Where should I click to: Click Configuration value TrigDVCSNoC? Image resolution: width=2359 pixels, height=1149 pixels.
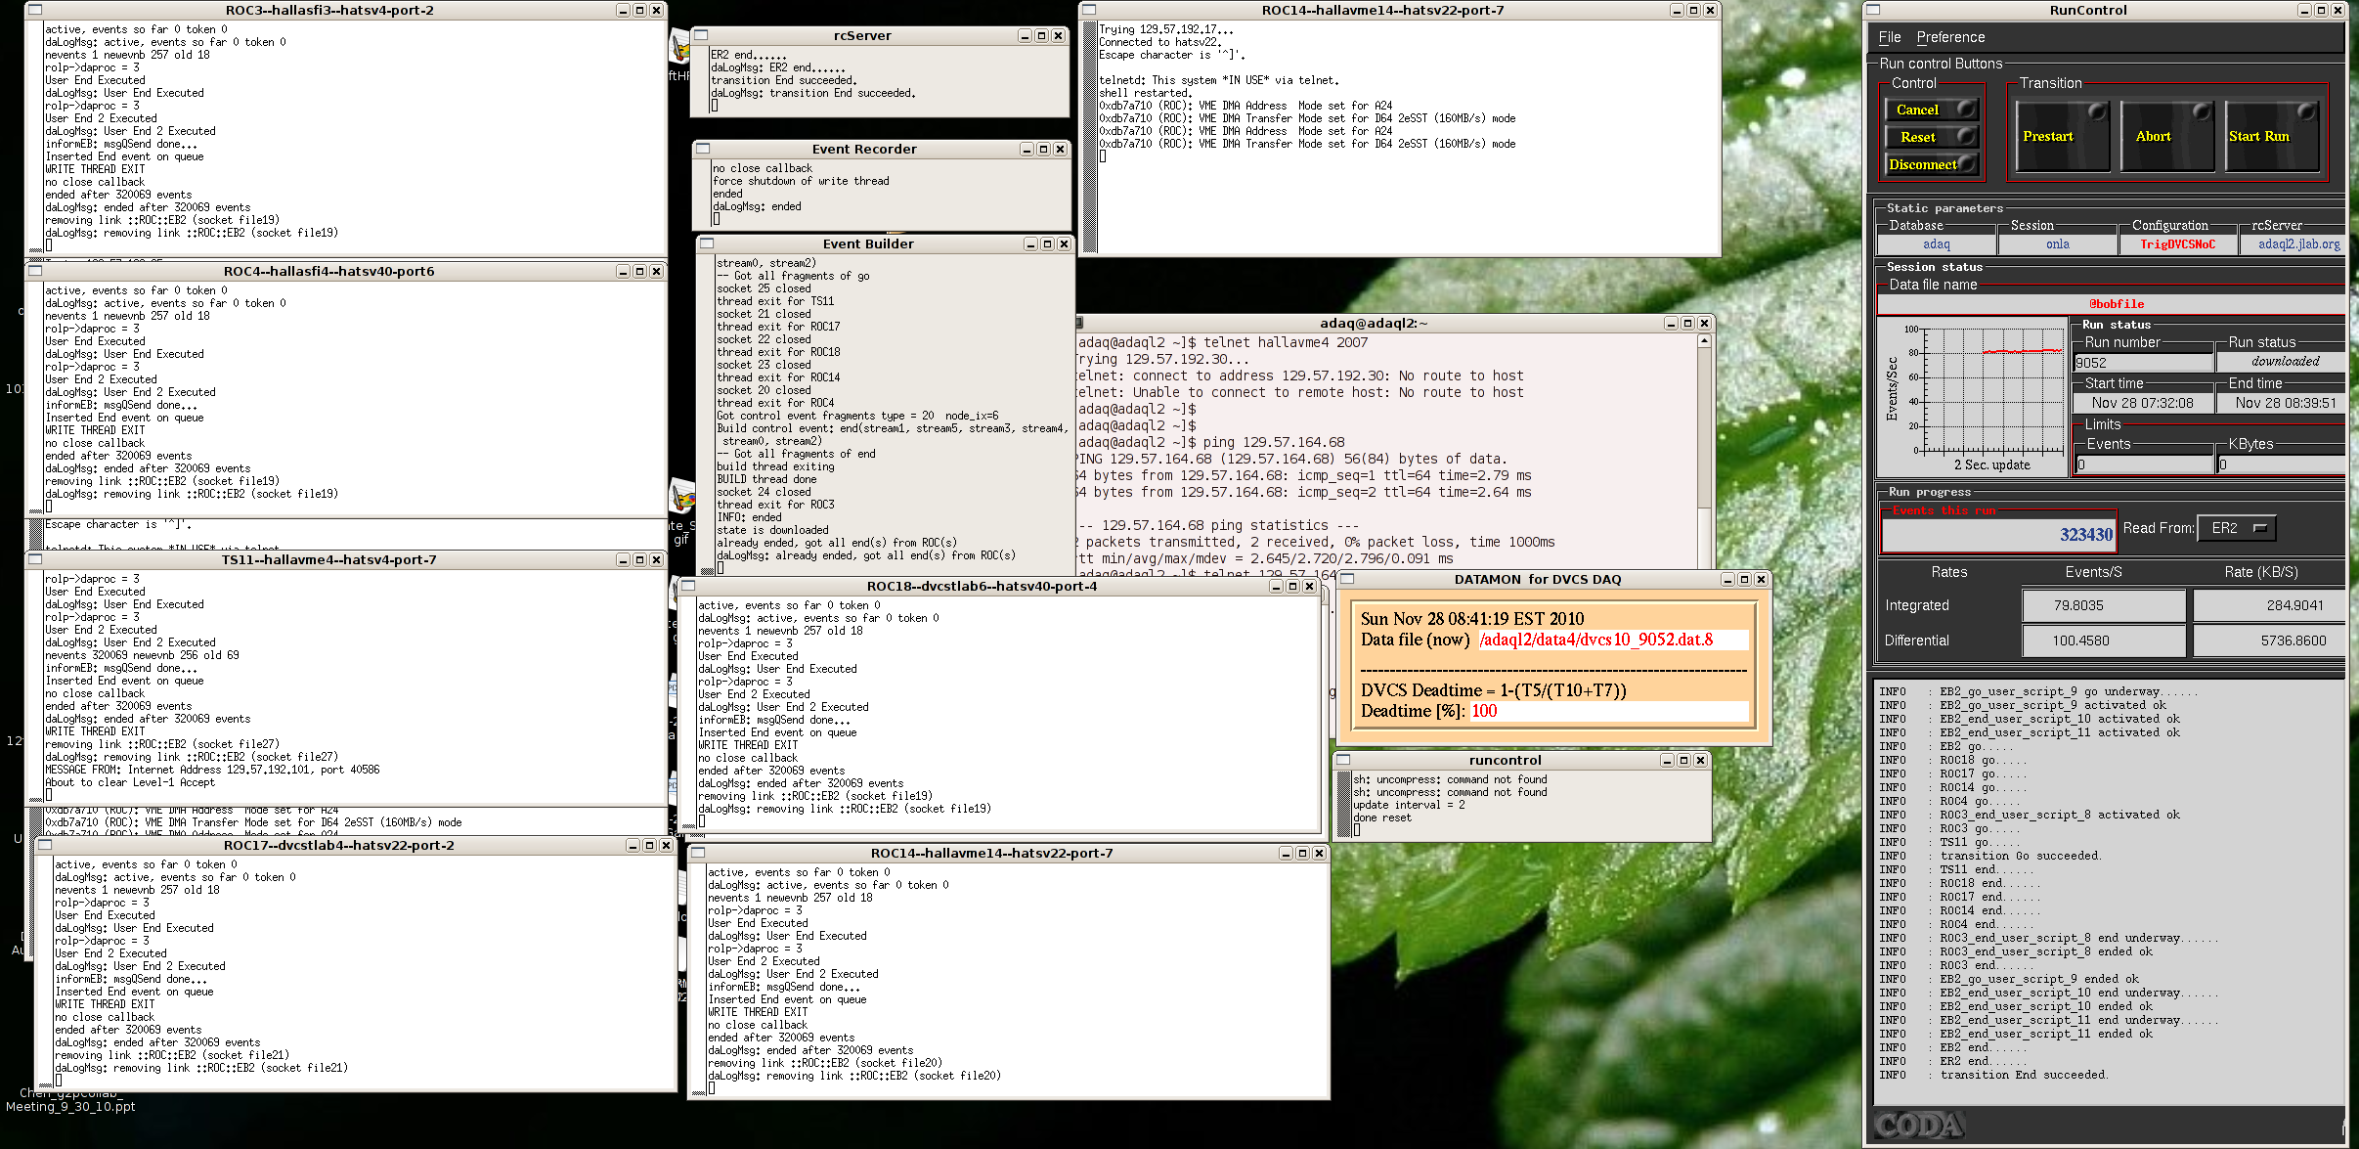point(2177,244)
